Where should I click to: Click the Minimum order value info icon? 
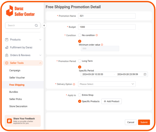tap(102, 45)
